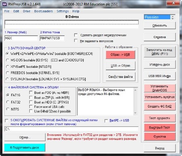Close the RMPrepUSB window
This screenshot has height=156, width=182.
click(173, 3)
